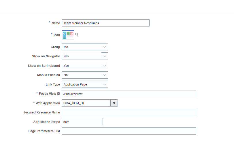Click the Page Parameters List label

[44, 131]
